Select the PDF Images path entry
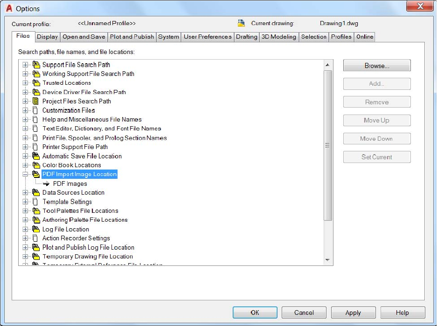 point(70,183)
